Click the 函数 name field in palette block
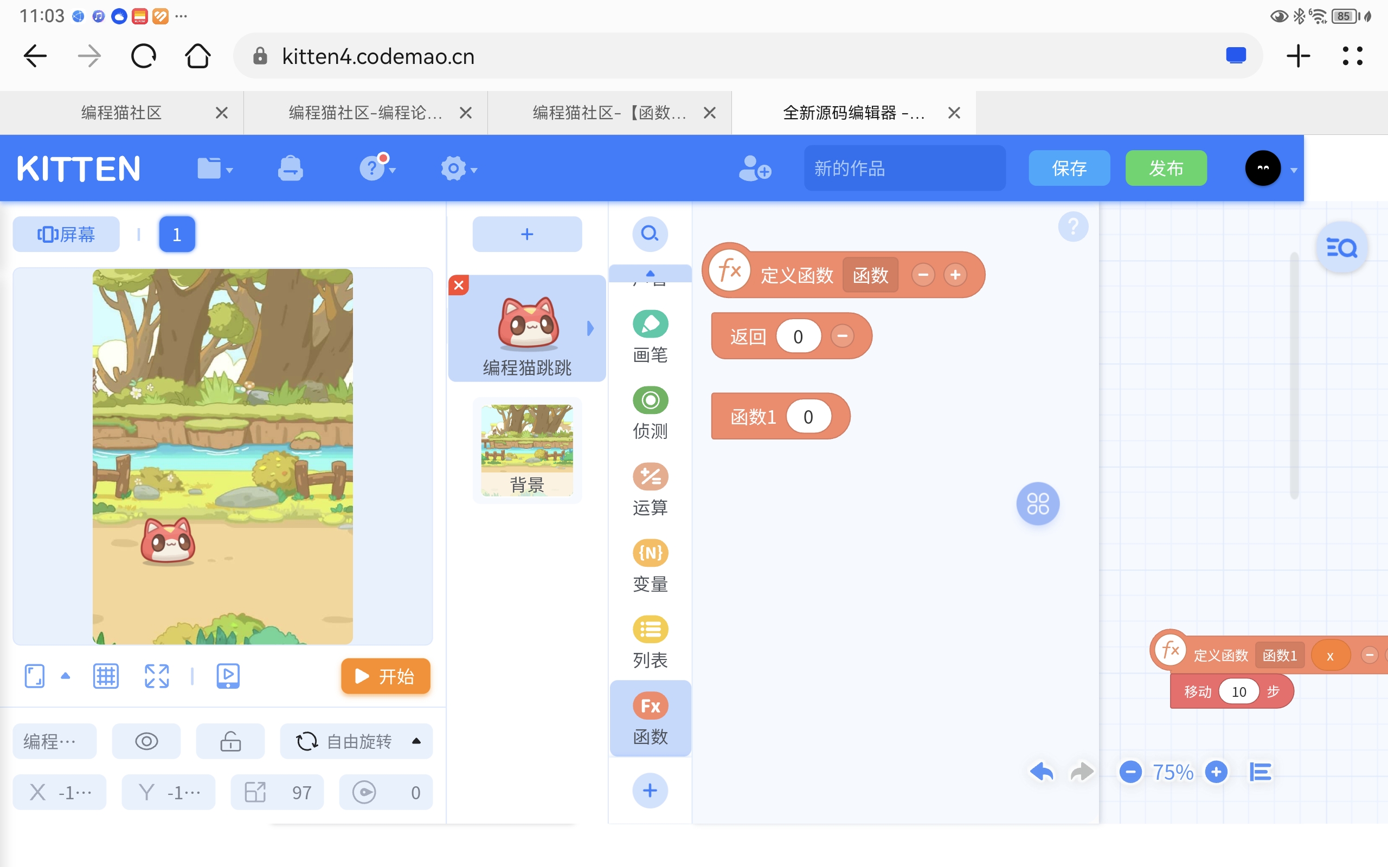The width and height of the screenshot is (1388, 867). pos(870,275)
